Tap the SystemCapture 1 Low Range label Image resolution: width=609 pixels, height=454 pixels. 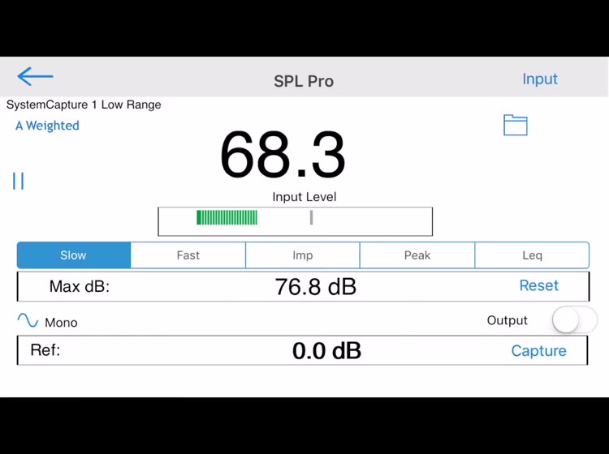coord(84,105)
